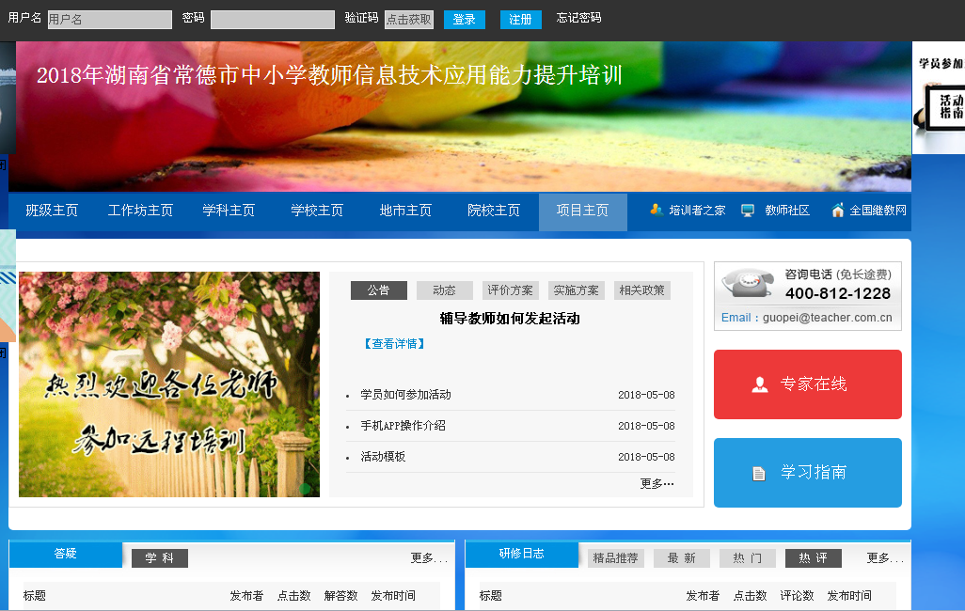This screenshot has height=611, width=965.
Task: Click the 教师社区 monitor icon
Action: click(748, 211)
